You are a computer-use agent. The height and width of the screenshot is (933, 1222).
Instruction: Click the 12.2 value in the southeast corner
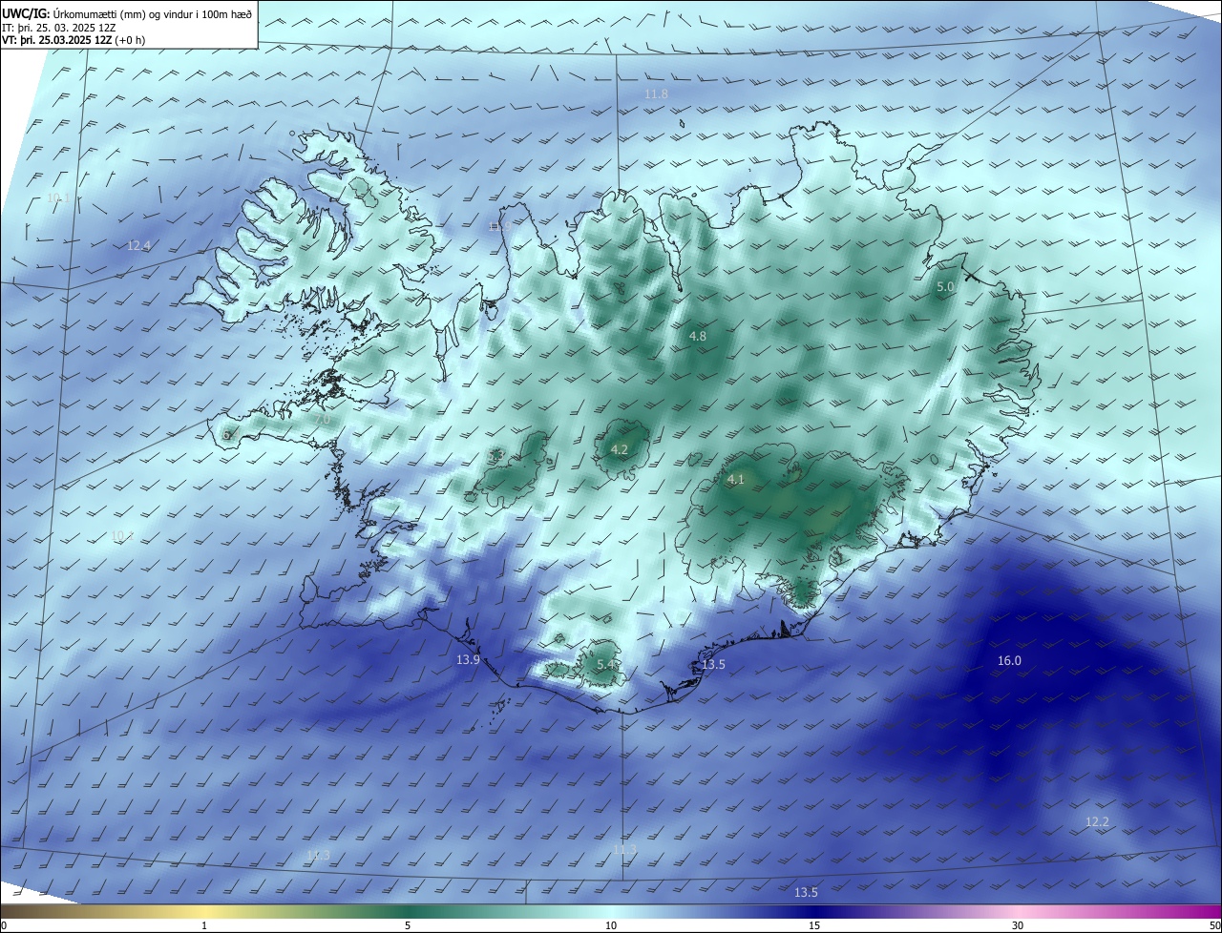1097,822
